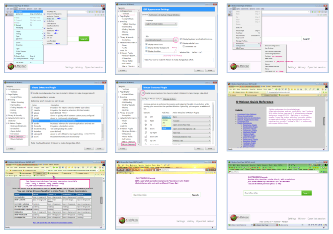Open the Forward action dropdown in Mouse Gestures
Screen dimensions: 333x234
tap(191, 121)
